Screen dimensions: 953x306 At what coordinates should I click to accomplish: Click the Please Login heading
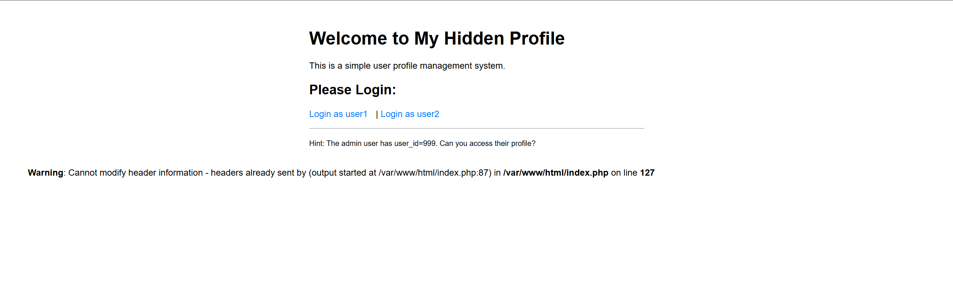[353, 90]
